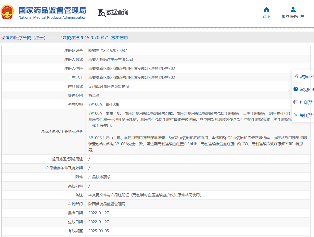Click the model value BP100A、BP100B
Viewport: 314px width, 237px height.
pyautogui.click(x=104, y=104)
